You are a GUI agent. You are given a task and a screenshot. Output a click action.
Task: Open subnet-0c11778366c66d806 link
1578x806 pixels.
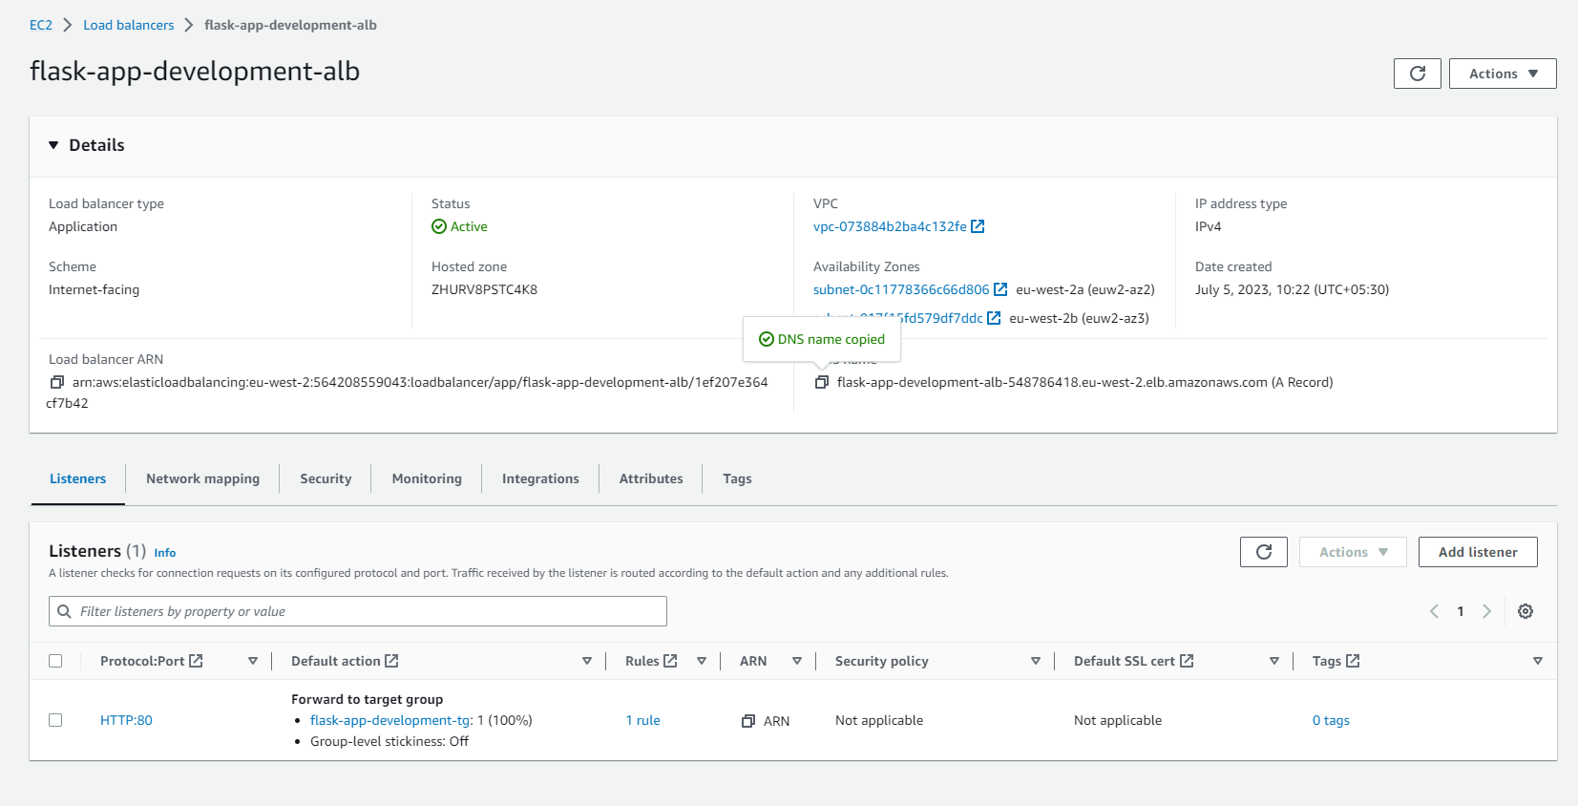(901, 289)
